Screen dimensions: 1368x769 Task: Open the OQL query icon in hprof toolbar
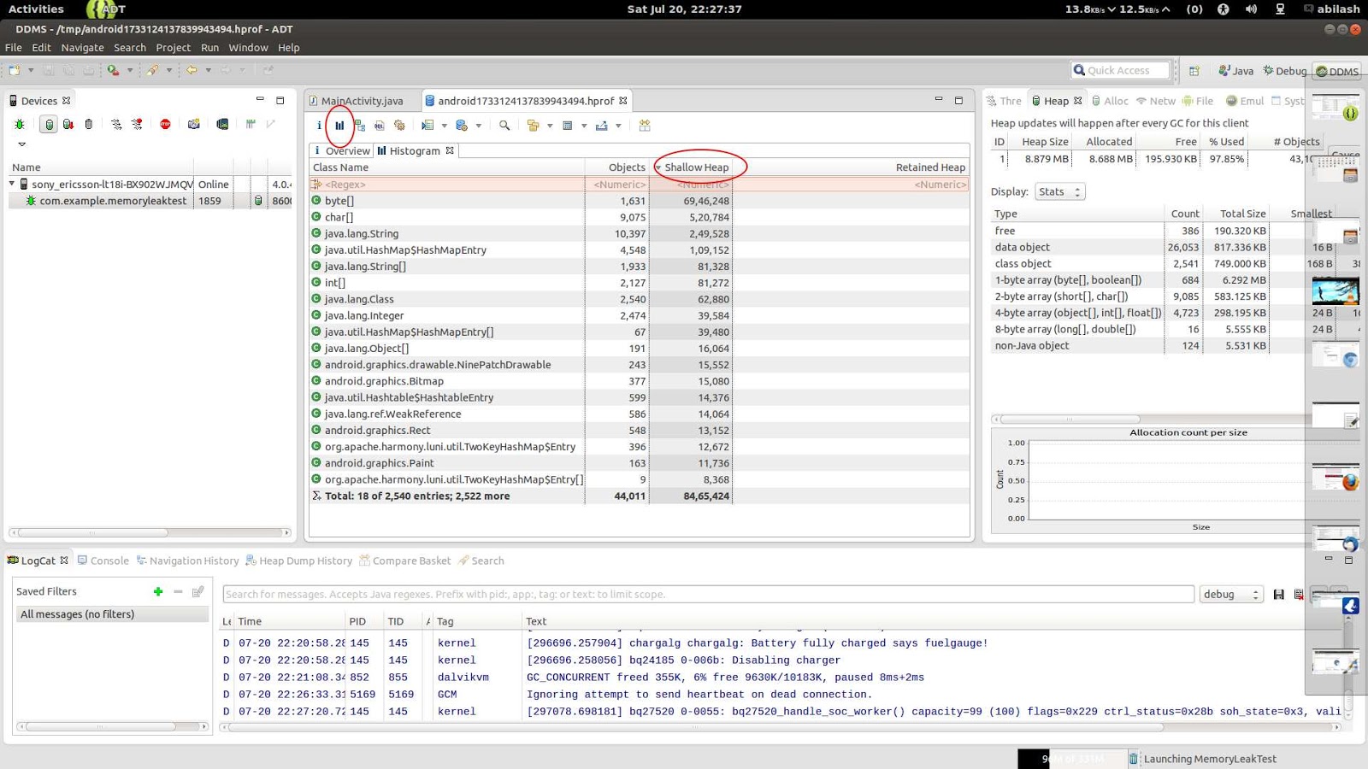(379, 126)
